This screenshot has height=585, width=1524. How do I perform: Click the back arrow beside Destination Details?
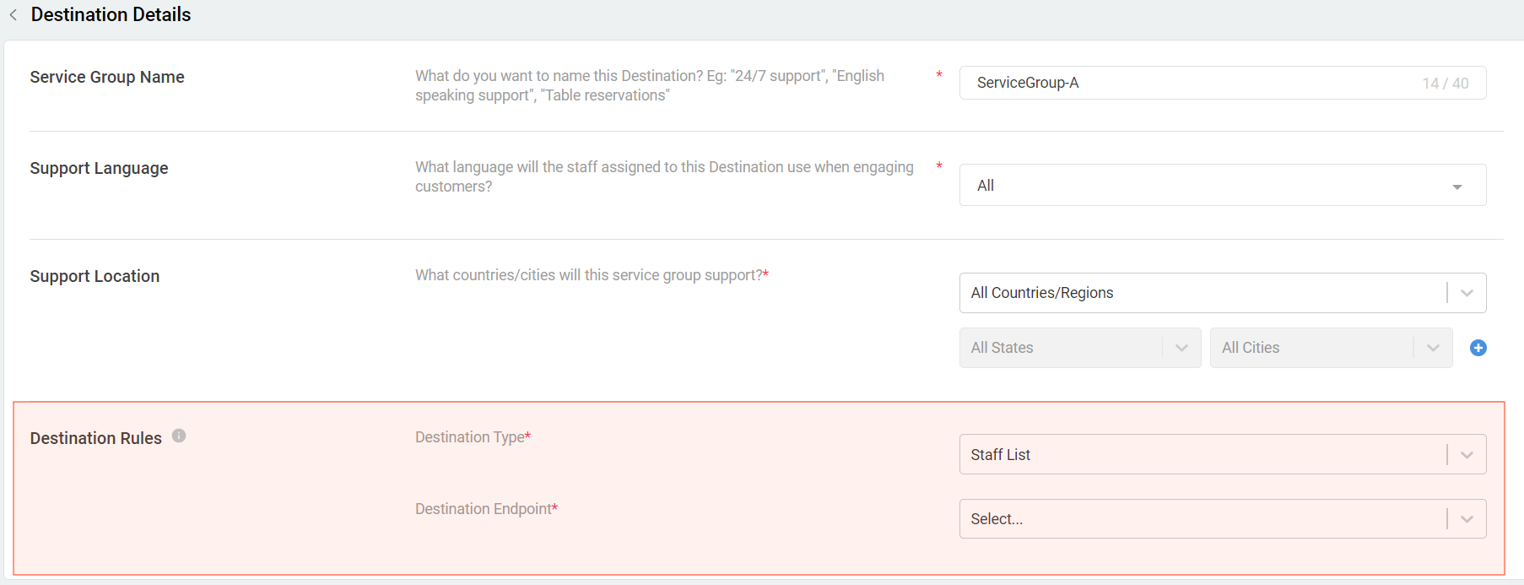[x=14, y=15]
